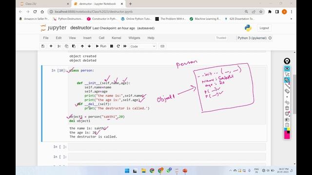Cut selected cells with scissors icon
Screen dimensions: 312x175
point(59,46)
